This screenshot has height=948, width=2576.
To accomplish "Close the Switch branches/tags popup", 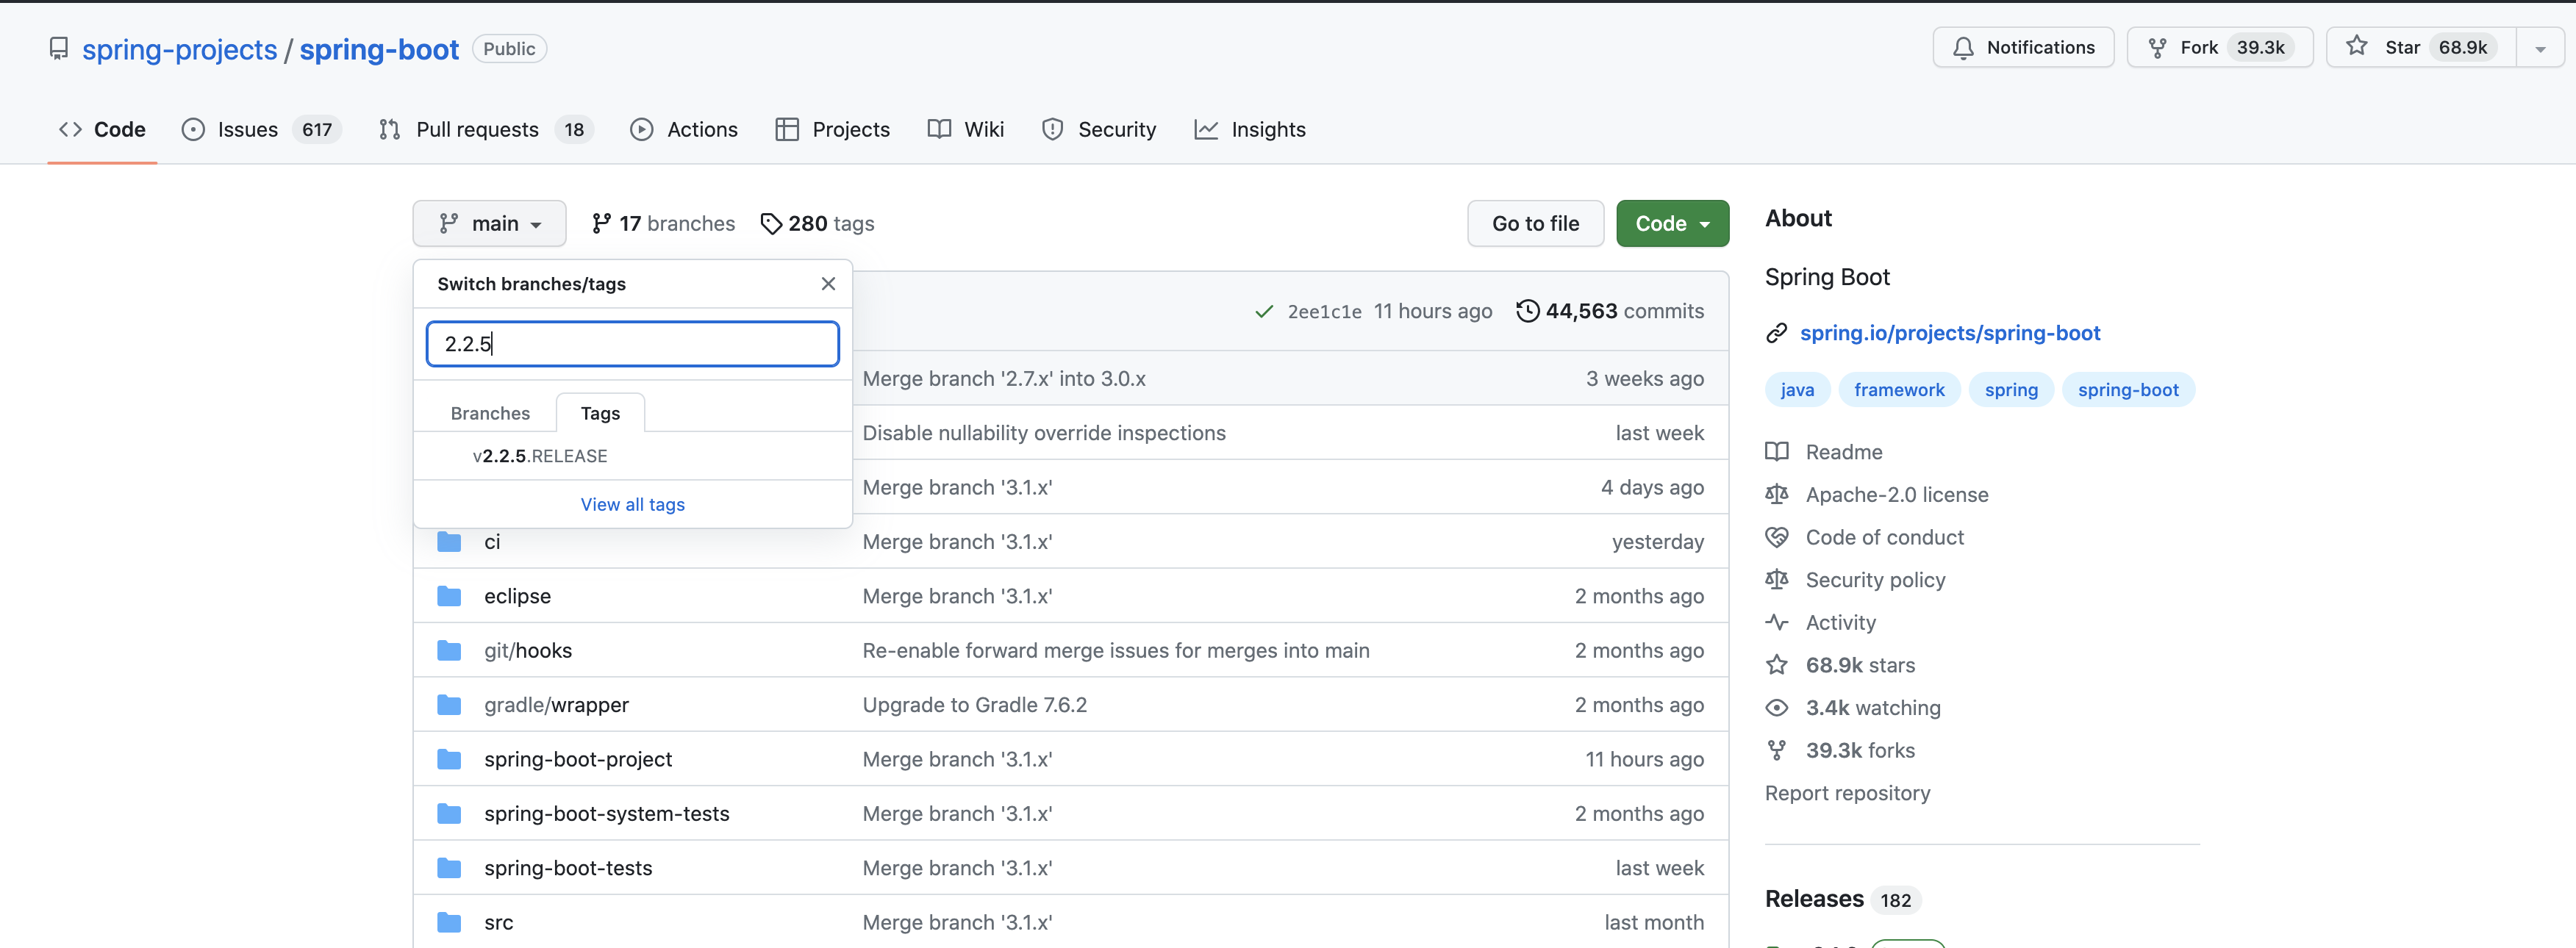I will pos(827,284).
